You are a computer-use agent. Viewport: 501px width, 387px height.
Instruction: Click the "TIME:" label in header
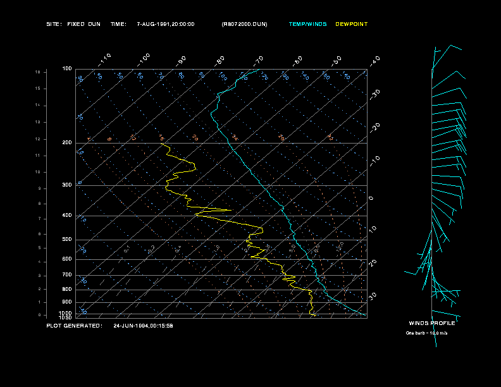pos(118,24)
